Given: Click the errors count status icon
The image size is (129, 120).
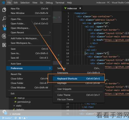Looking at the screenshot, I should click(x=21, y=118).
